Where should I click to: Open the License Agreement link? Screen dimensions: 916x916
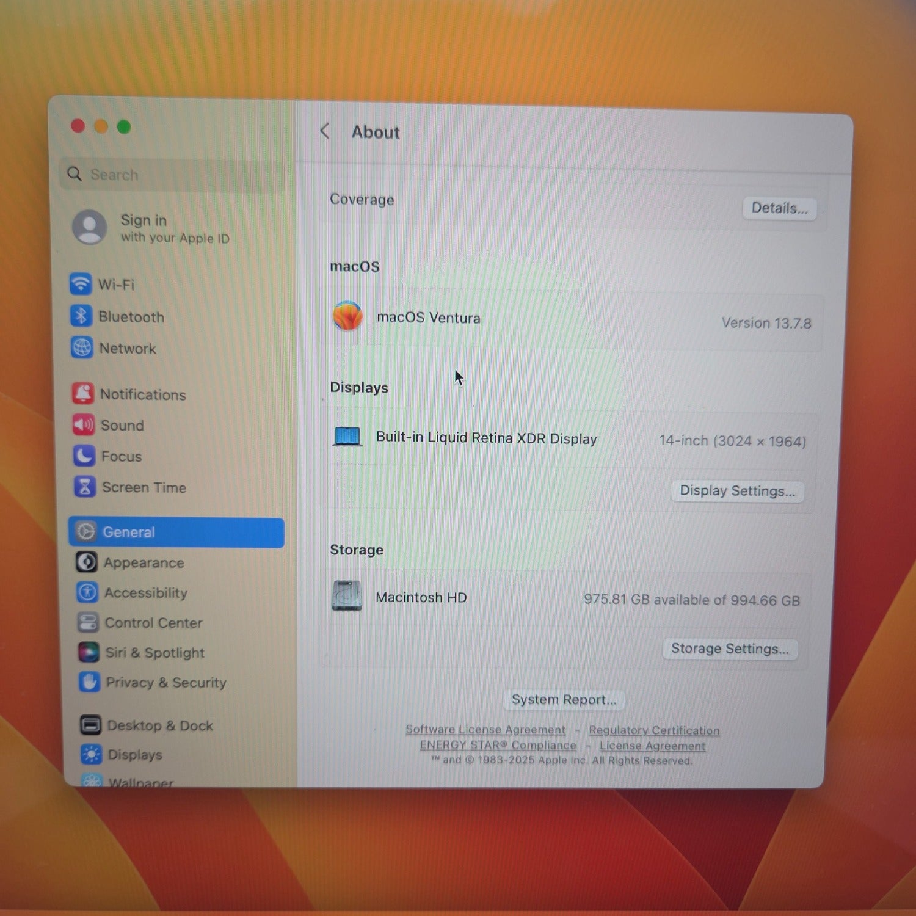[x=652, y=746]
